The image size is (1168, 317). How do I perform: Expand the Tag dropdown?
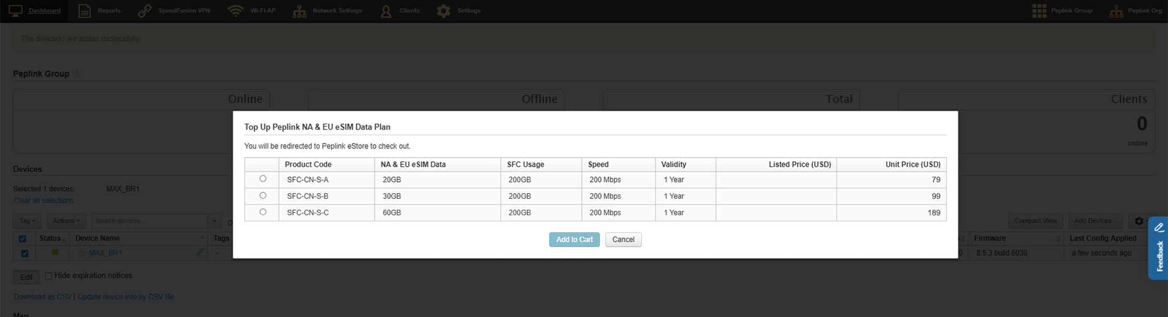pyautogui.click(x=27, y=221)
